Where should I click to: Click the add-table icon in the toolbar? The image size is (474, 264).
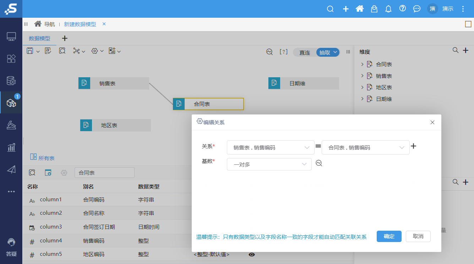tap(112, 51)
